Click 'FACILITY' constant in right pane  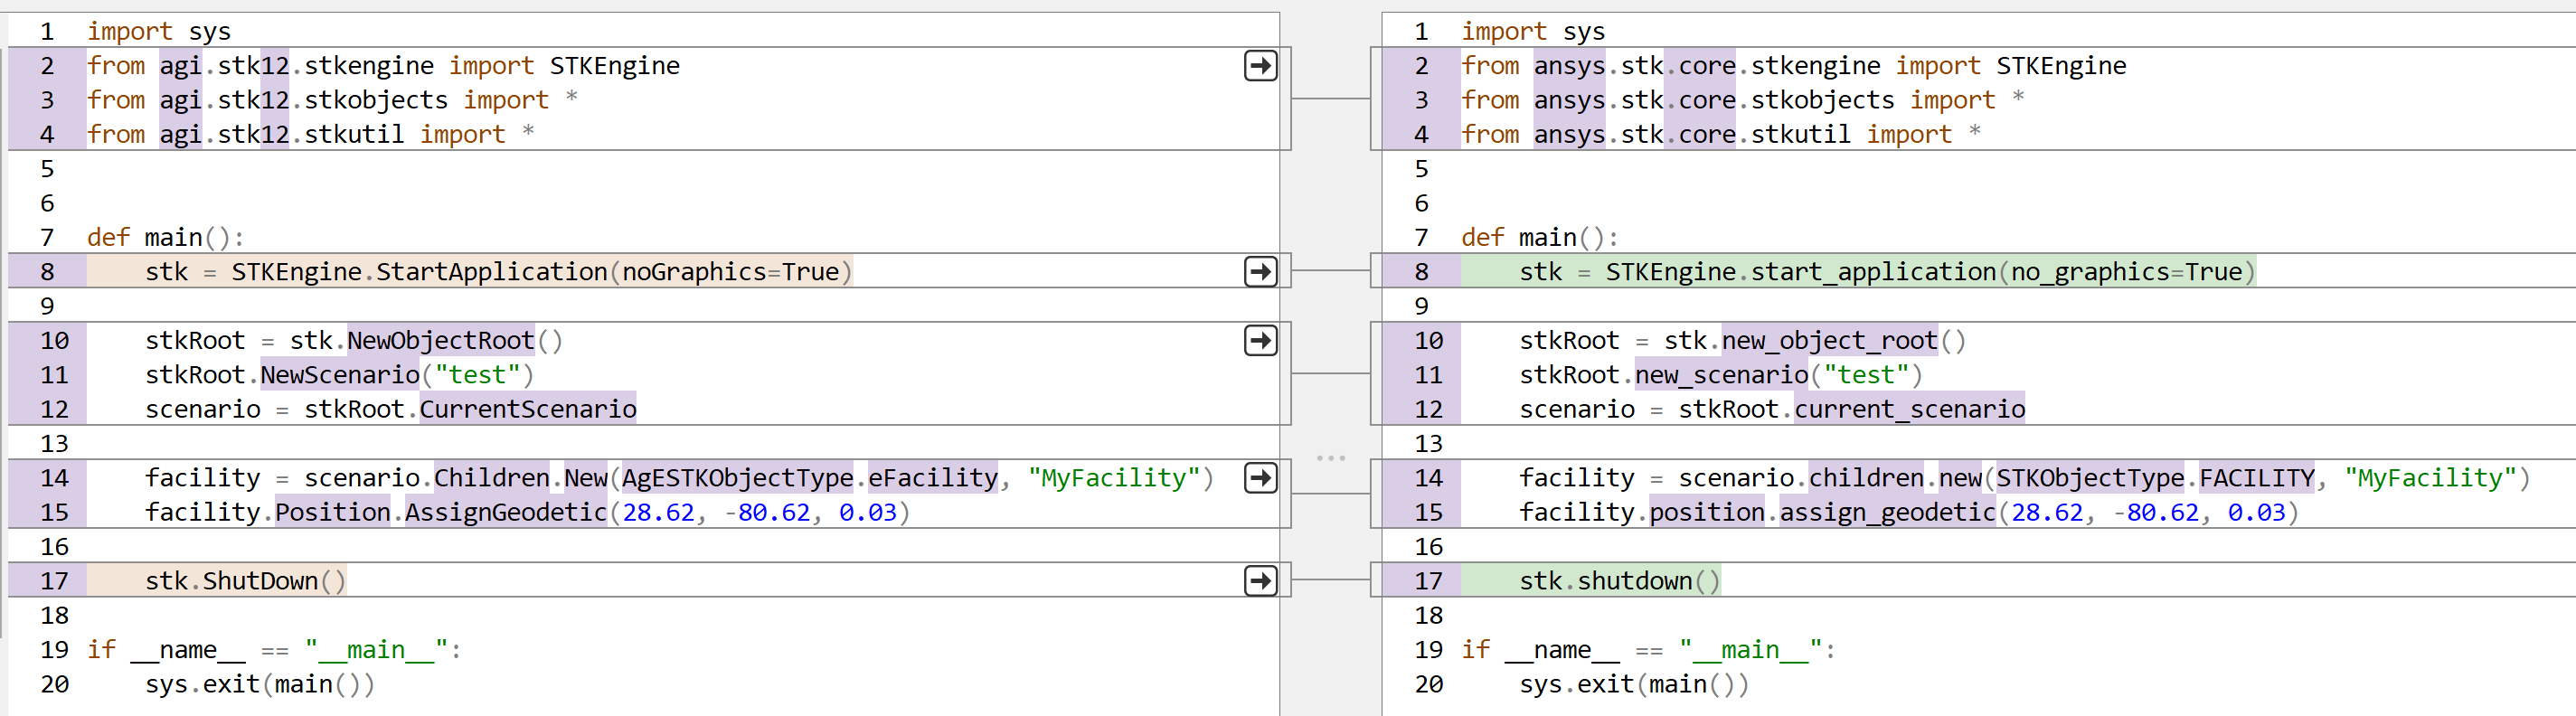point(2257,478)
